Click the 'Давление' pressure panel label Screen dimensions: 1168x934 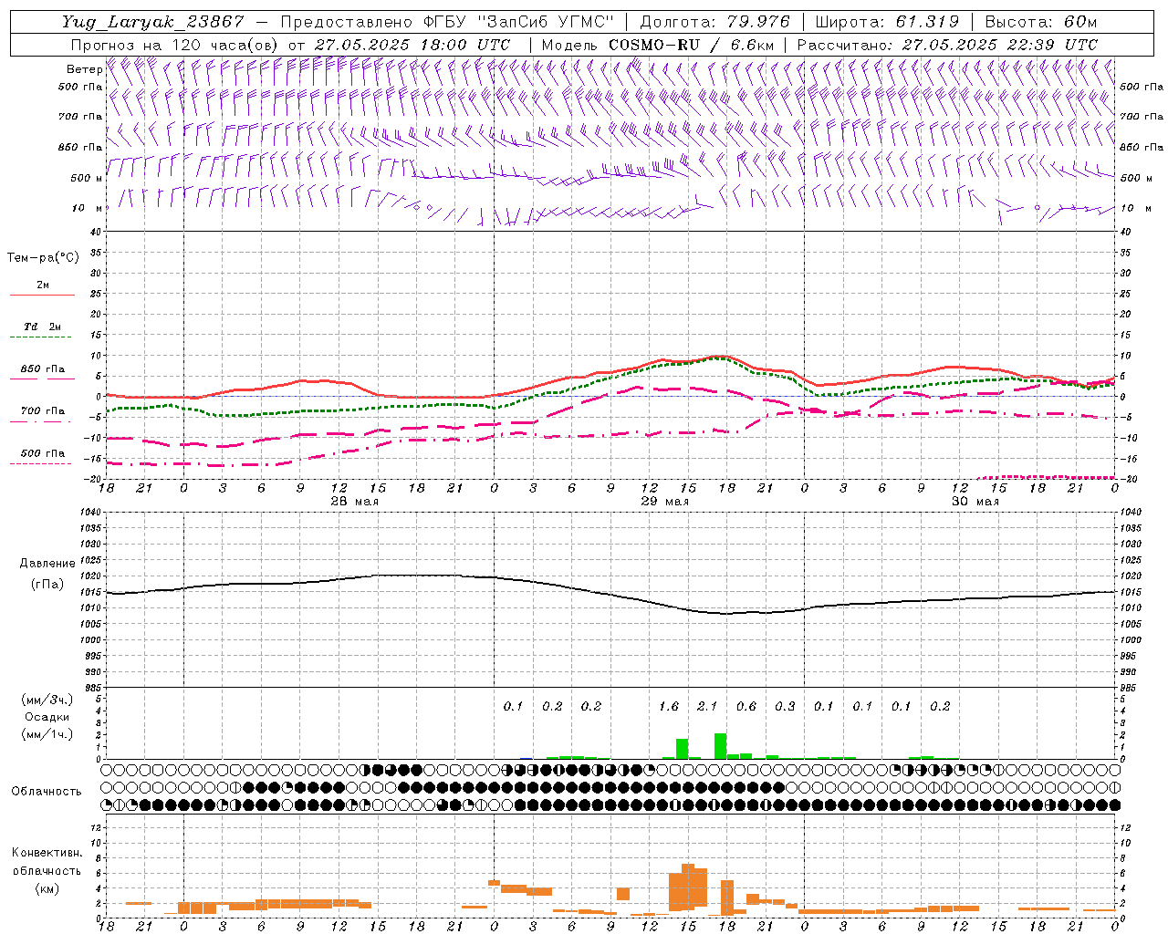click(x=47, y=564)
